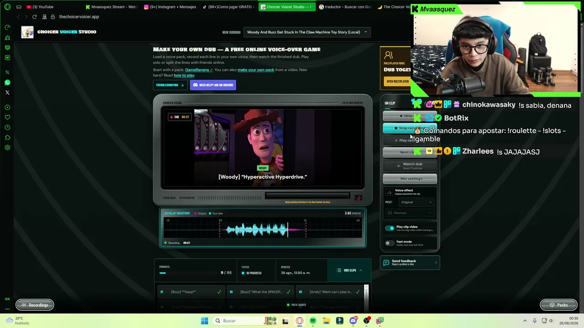
Task: Enable the Fast mode switch
Action: click(x=389, y=243)
